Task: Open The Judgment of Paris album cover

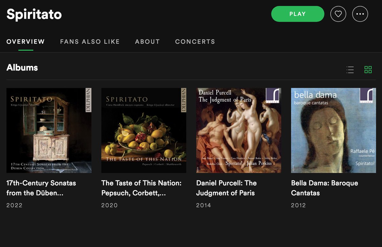Action: pyautogui.click(x=239, y=131)
